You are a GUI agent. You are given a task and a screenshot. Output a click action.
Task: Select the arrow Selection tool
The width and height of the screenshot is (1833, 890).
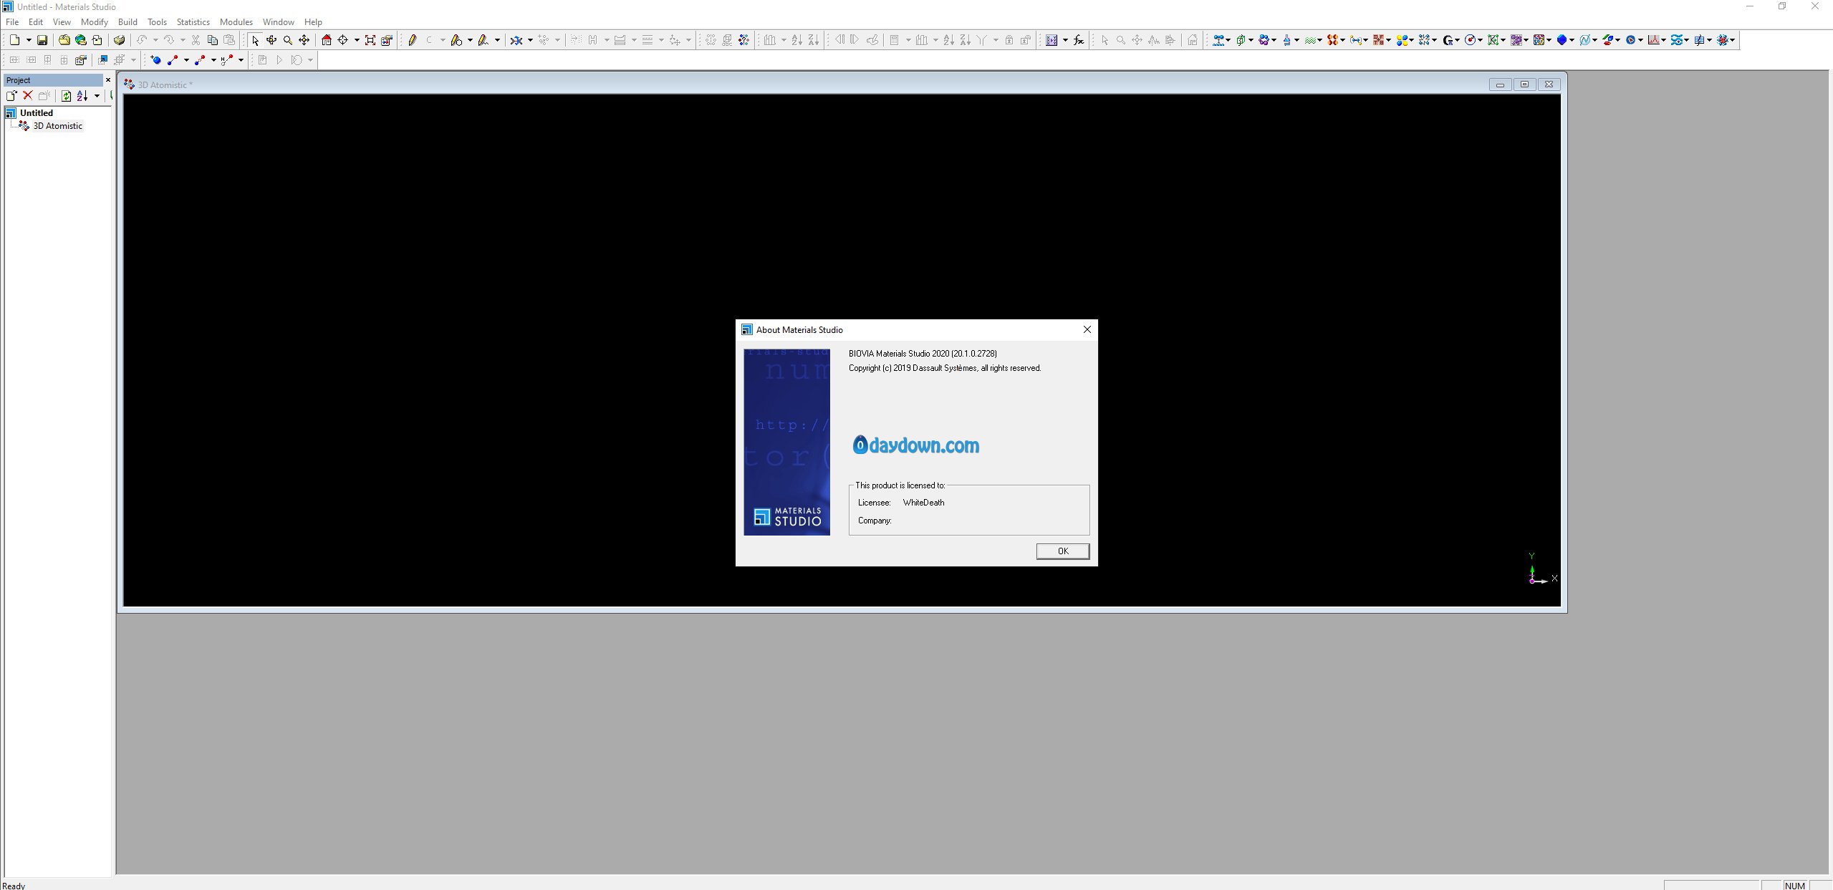click(255, 40)
